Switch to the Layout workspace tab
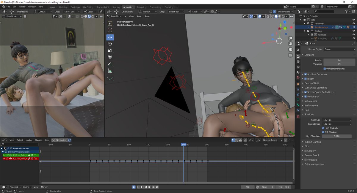Viewport: 357px width, 193px height. [52, 7]
